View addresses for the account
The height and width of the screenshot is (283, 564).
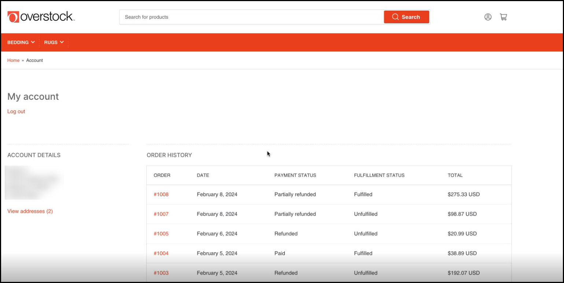(x=30, y=211)
